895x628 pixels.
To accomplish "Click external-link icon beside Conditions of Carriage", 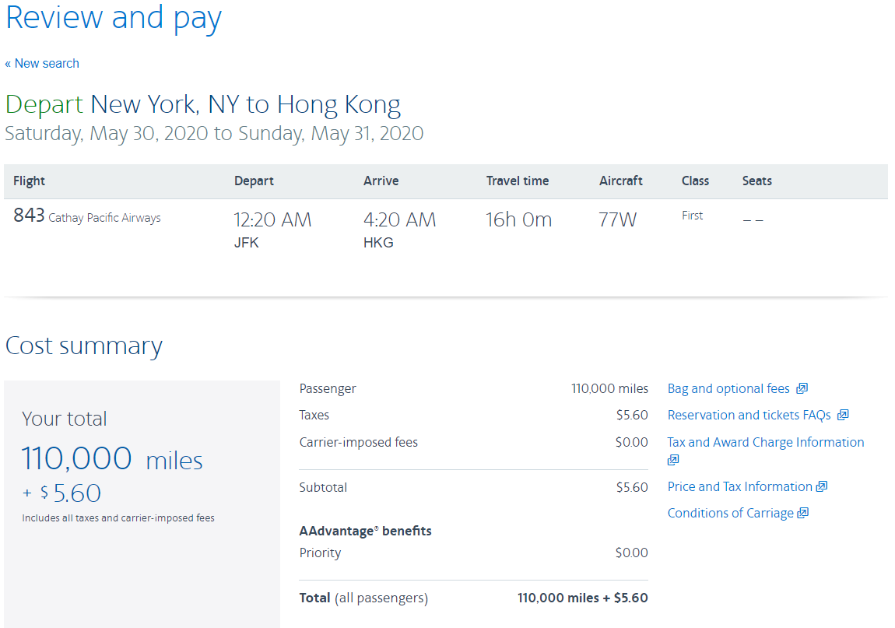I will [x=803, y=513].
